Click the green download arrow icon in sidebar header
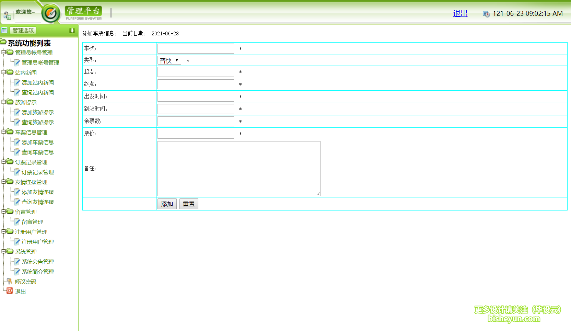This screenshot has width=571, height=331. tap(72, 31)
